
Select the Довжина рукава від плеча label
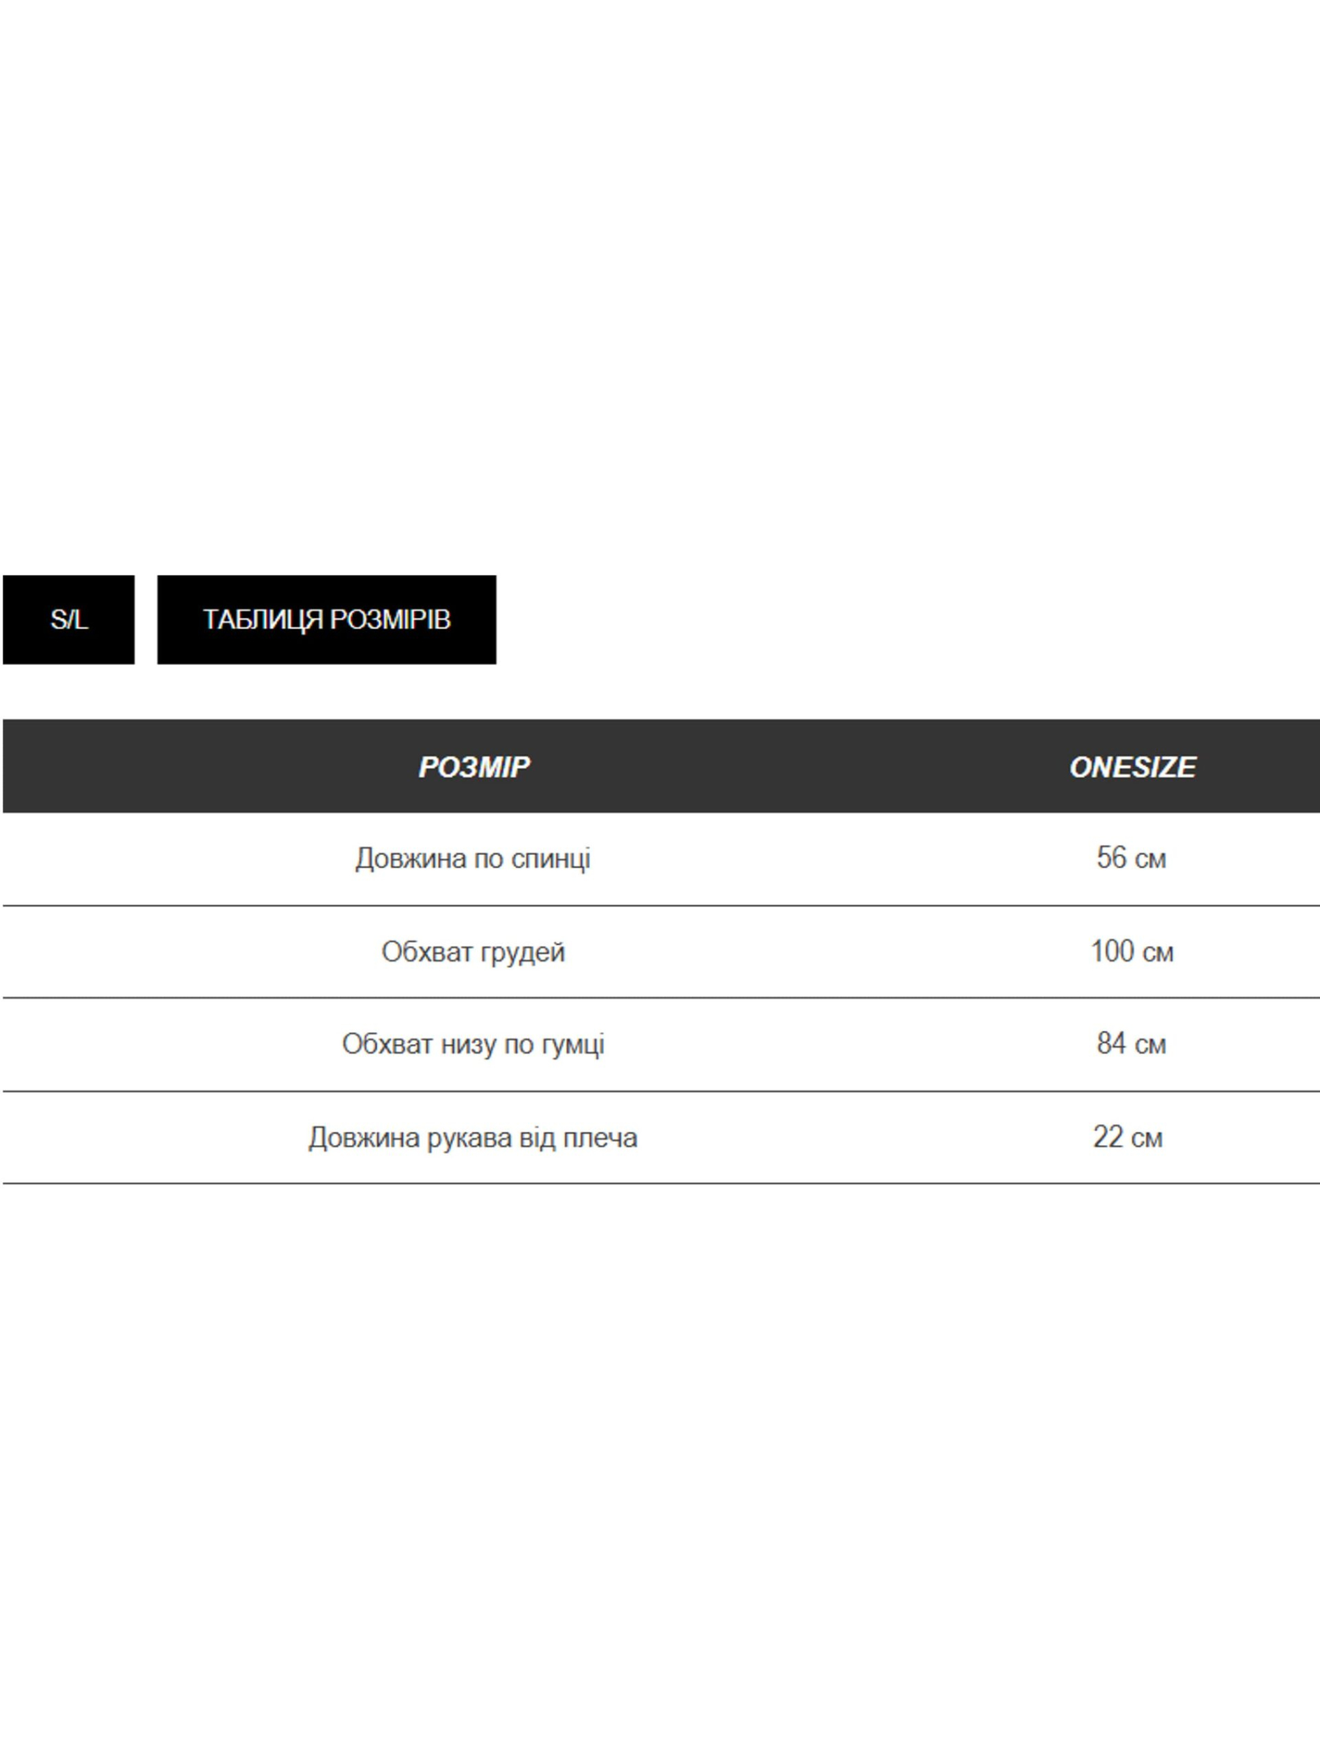(473, 1137)
